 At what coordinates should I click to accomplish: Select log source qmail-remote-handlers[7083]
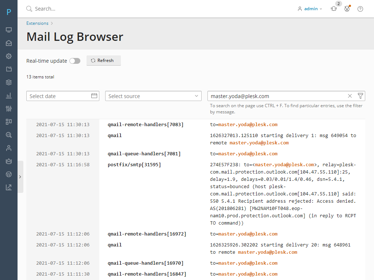pos(145,125)
